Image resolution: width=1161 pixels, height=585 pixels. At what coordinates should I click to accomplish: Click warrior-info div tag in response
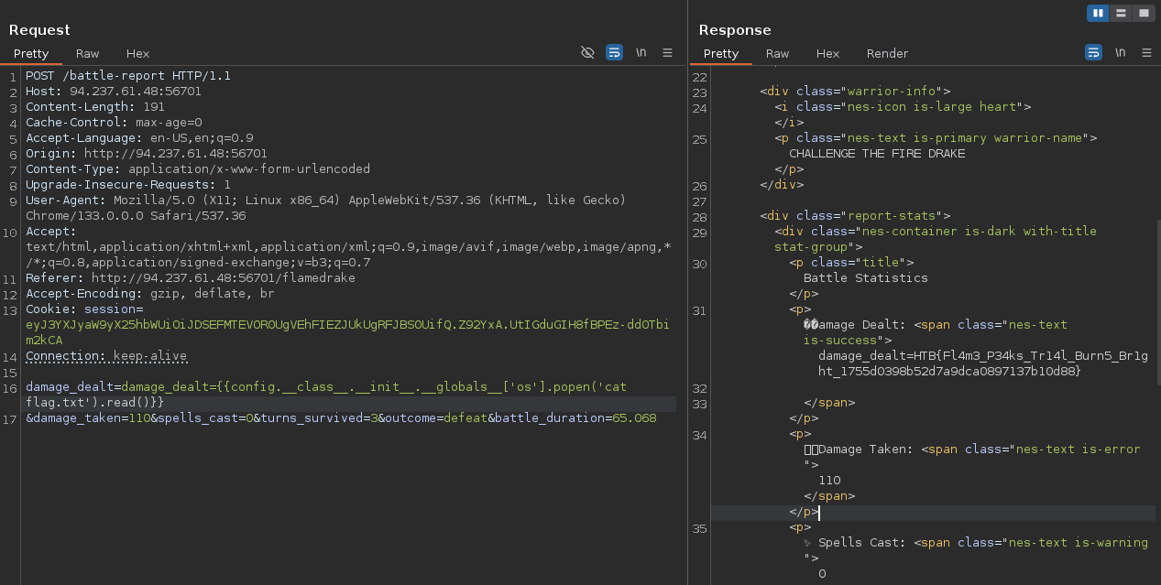(x=855, y=92)
